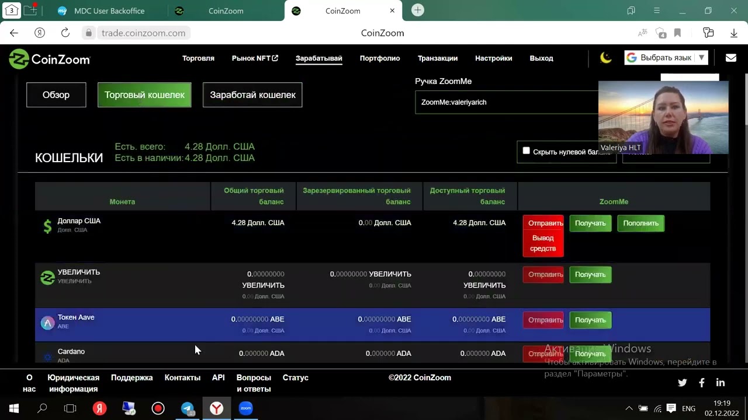The image size is (748, 420).
Task: Click the CoinZoom logo in header
Action: [x=49, y=58]
